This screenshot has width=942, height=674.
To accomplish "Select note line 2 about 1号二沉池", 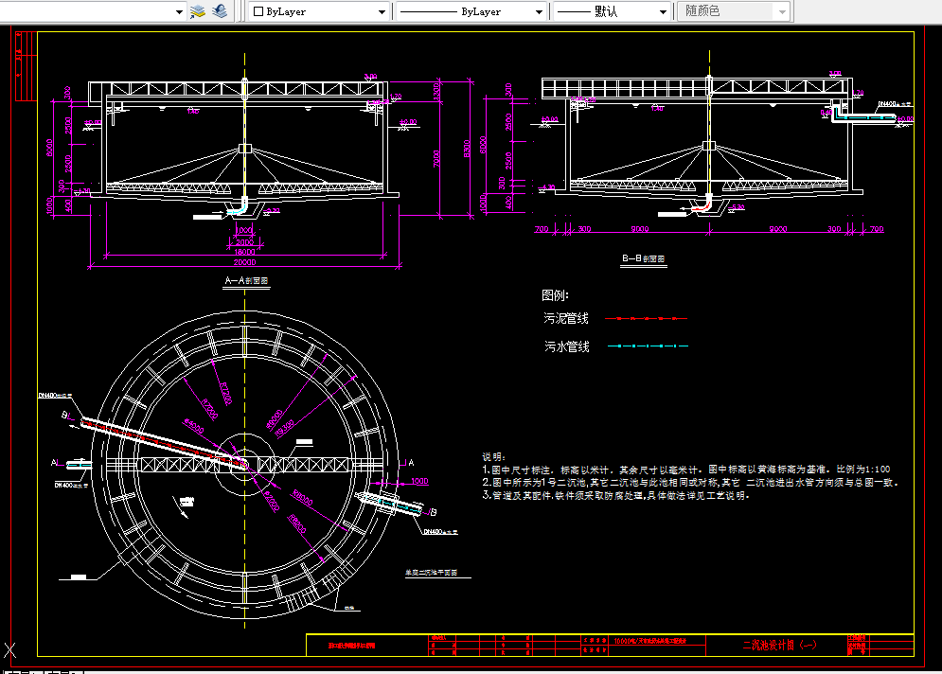I will 690,483.
